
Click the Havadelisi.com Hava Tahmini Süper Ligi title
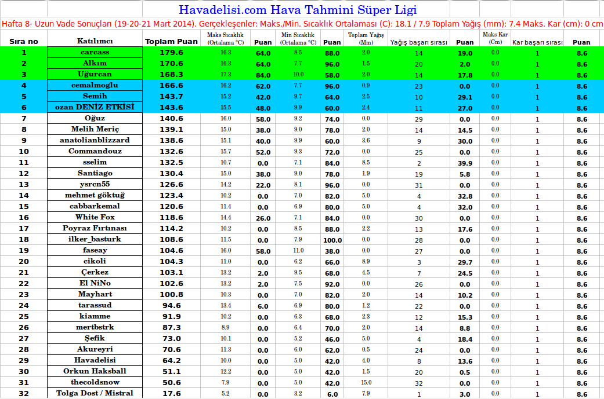point(297,10)
